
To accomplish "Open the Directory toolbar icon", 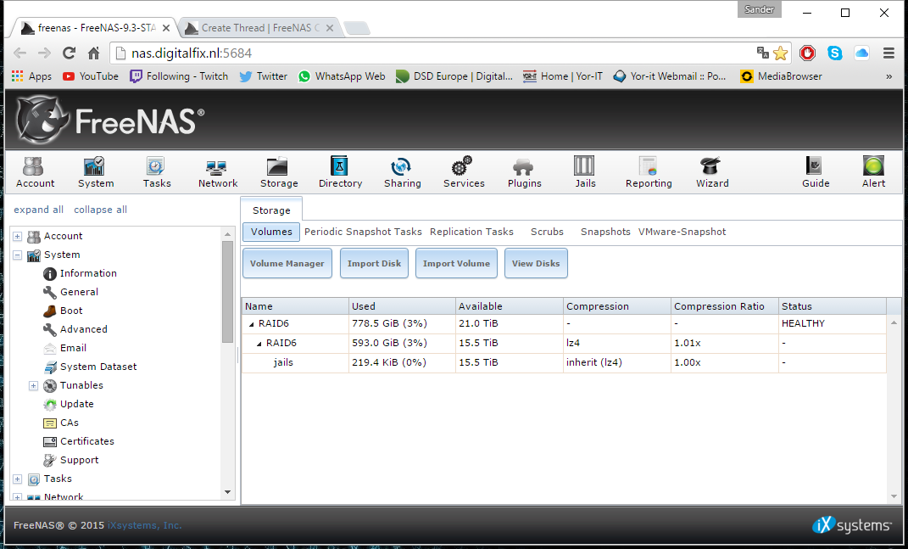I will coord(340,171).
